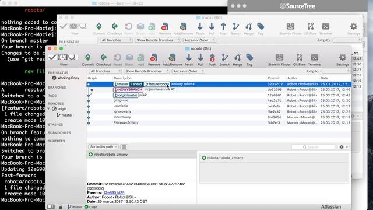Click Commit icon in robota window toolbar
This screenshot has width=373, height=210.
(x=88, y=57)
